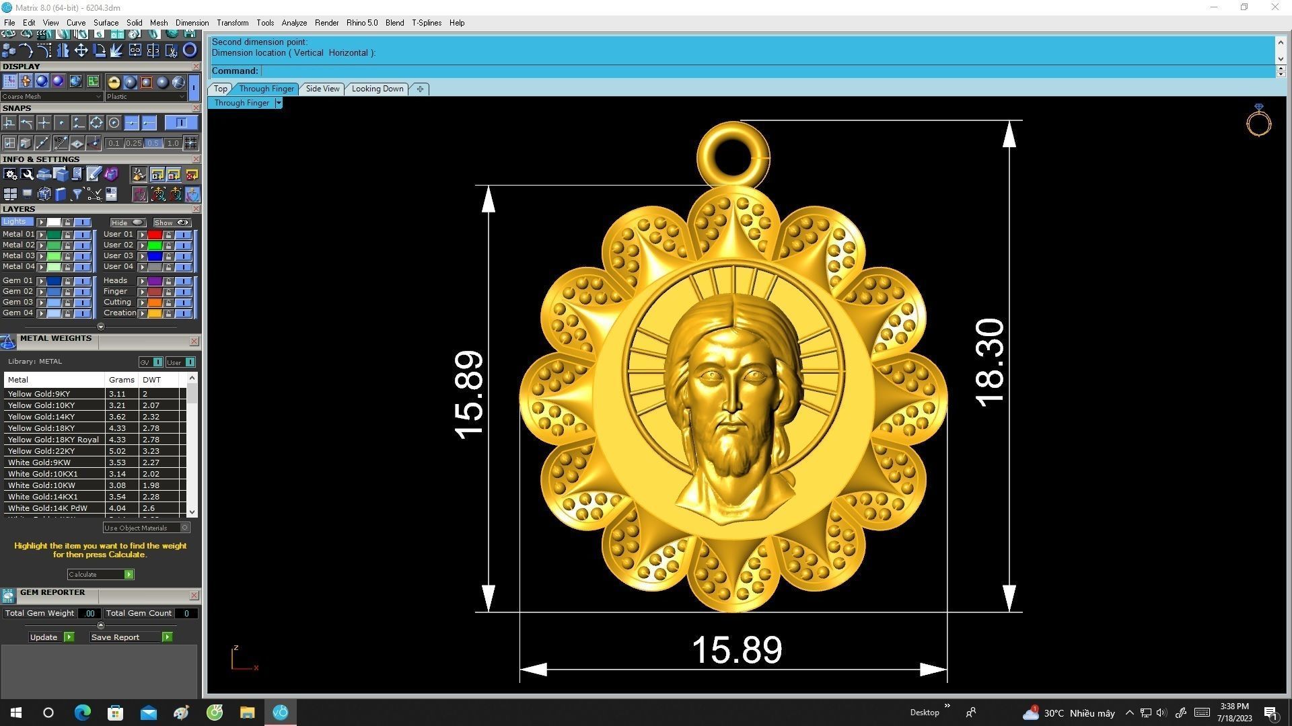Expand the Heads layer arrow
The height and width of the screenshot is (726, 1292).
(x=142, y=281)
